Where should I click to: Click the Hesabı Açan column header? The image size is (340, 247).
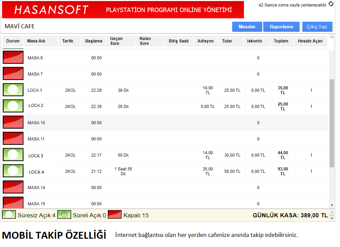click(x=310, y=41)
